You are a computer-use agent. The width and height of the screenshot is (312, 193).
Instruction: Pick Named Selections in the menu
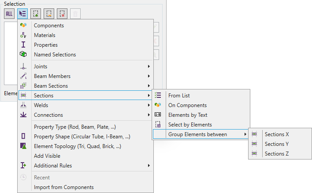55,55
